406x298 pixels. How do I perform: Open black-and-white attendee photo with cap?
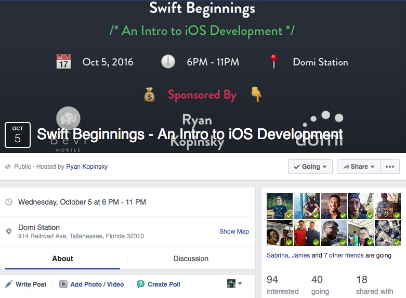(388, 233)
